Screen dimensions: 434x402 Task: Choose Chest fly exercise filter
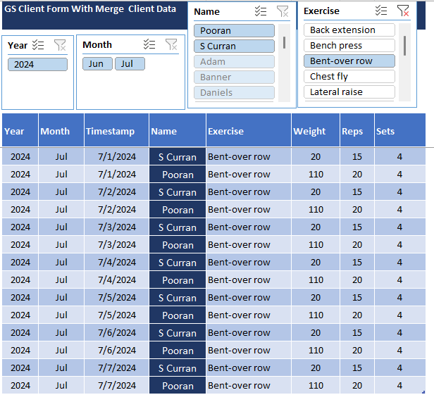pos(349,77)
